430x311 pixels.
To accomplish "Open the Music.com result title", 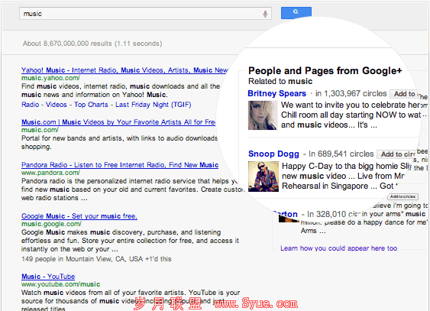I will pos(118,122).
